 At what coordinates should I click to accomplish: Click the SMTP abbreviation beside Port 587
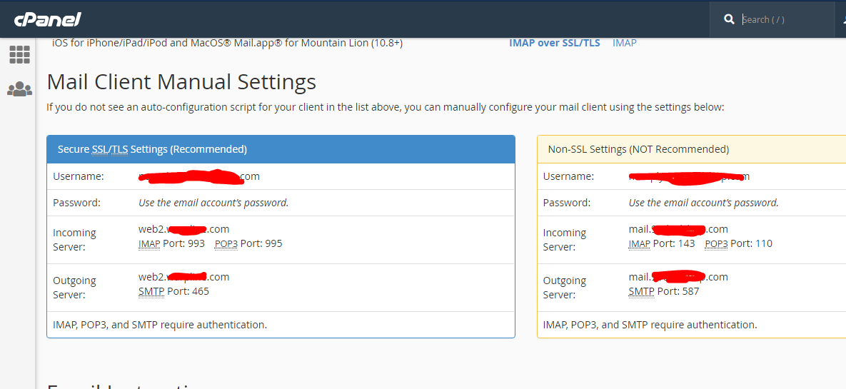(x=641, y=291)
